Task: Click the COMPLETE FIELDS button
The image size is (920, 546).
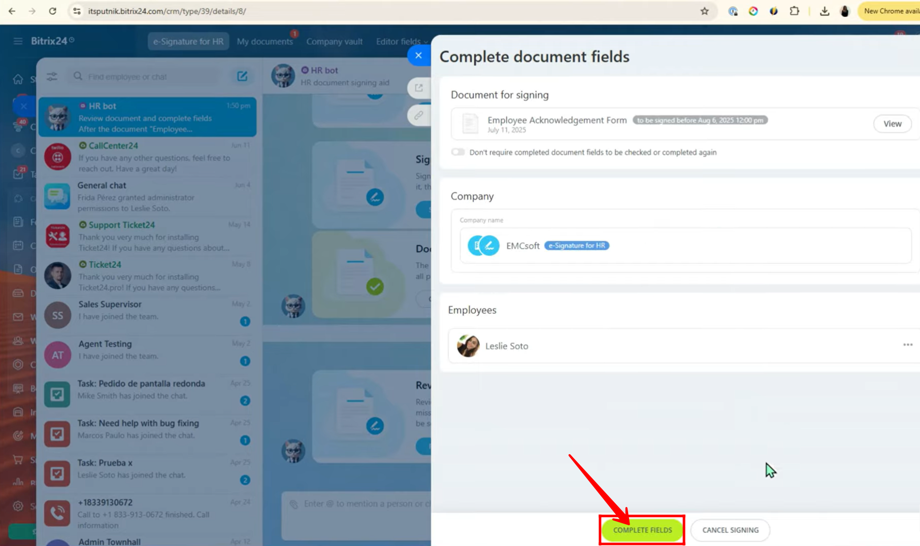Action: point(642,530)
